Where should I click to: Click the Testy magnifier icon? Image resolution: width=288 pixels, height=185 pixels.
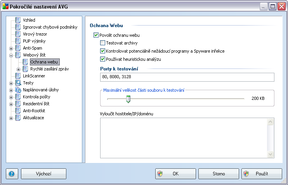[x=18, y=83]
